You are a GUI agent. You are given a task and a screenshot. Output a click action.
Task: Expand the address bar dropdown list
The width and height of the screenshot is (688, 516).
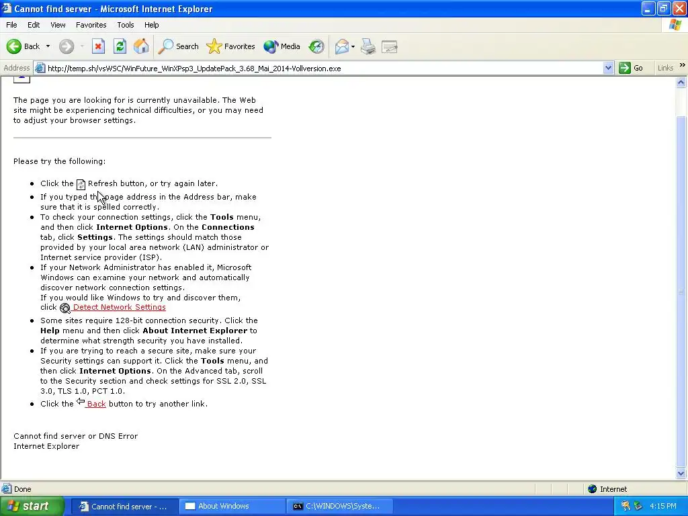click(608, 68)
